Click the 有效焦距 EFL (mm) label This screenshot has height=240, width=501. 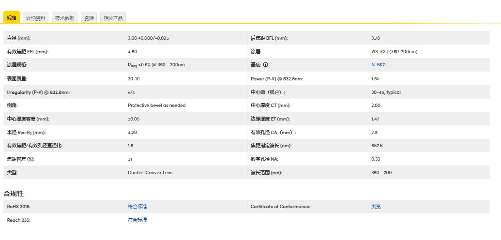(x=28, y=52)
